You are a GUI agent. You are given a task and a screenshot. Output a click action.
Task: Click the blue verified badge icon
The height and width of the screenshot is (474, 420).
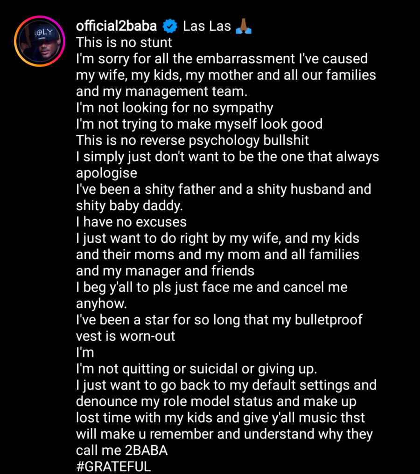170,26
